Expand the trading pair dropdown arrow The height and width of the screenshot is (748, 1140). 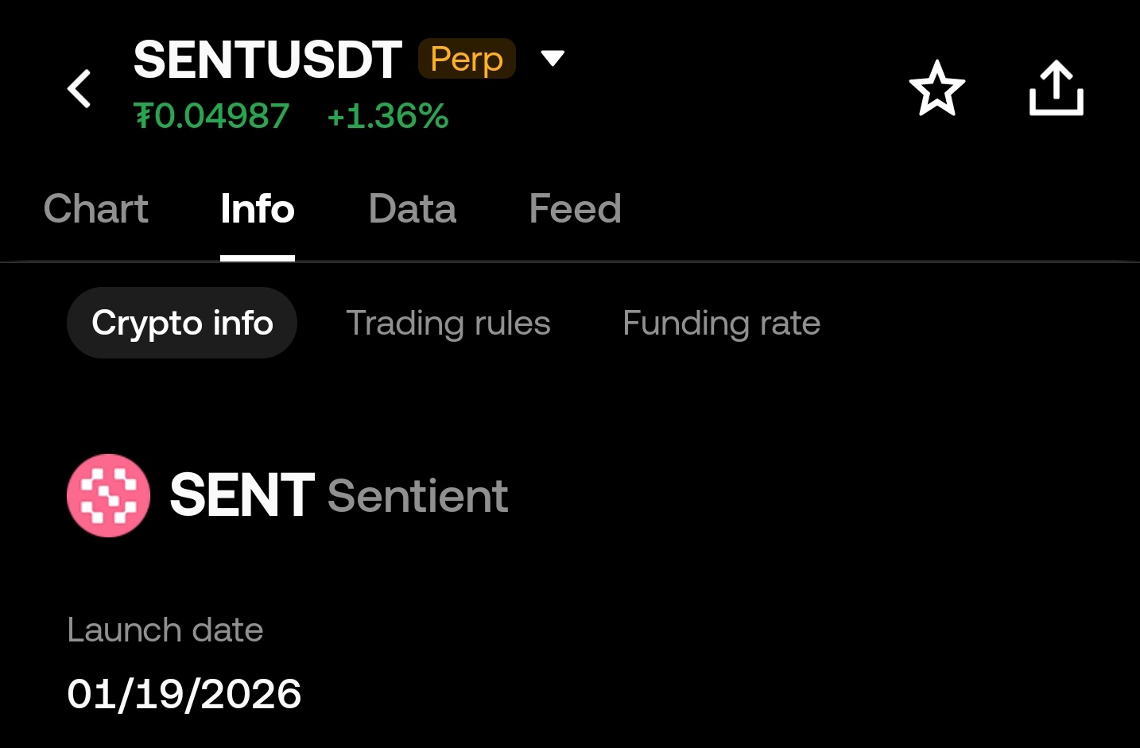pos(553,58)
